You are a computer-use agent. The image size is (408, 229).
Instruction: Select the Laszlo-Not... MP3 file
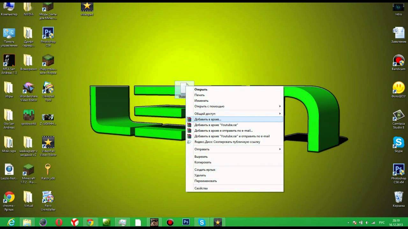(x=9, y=172)
